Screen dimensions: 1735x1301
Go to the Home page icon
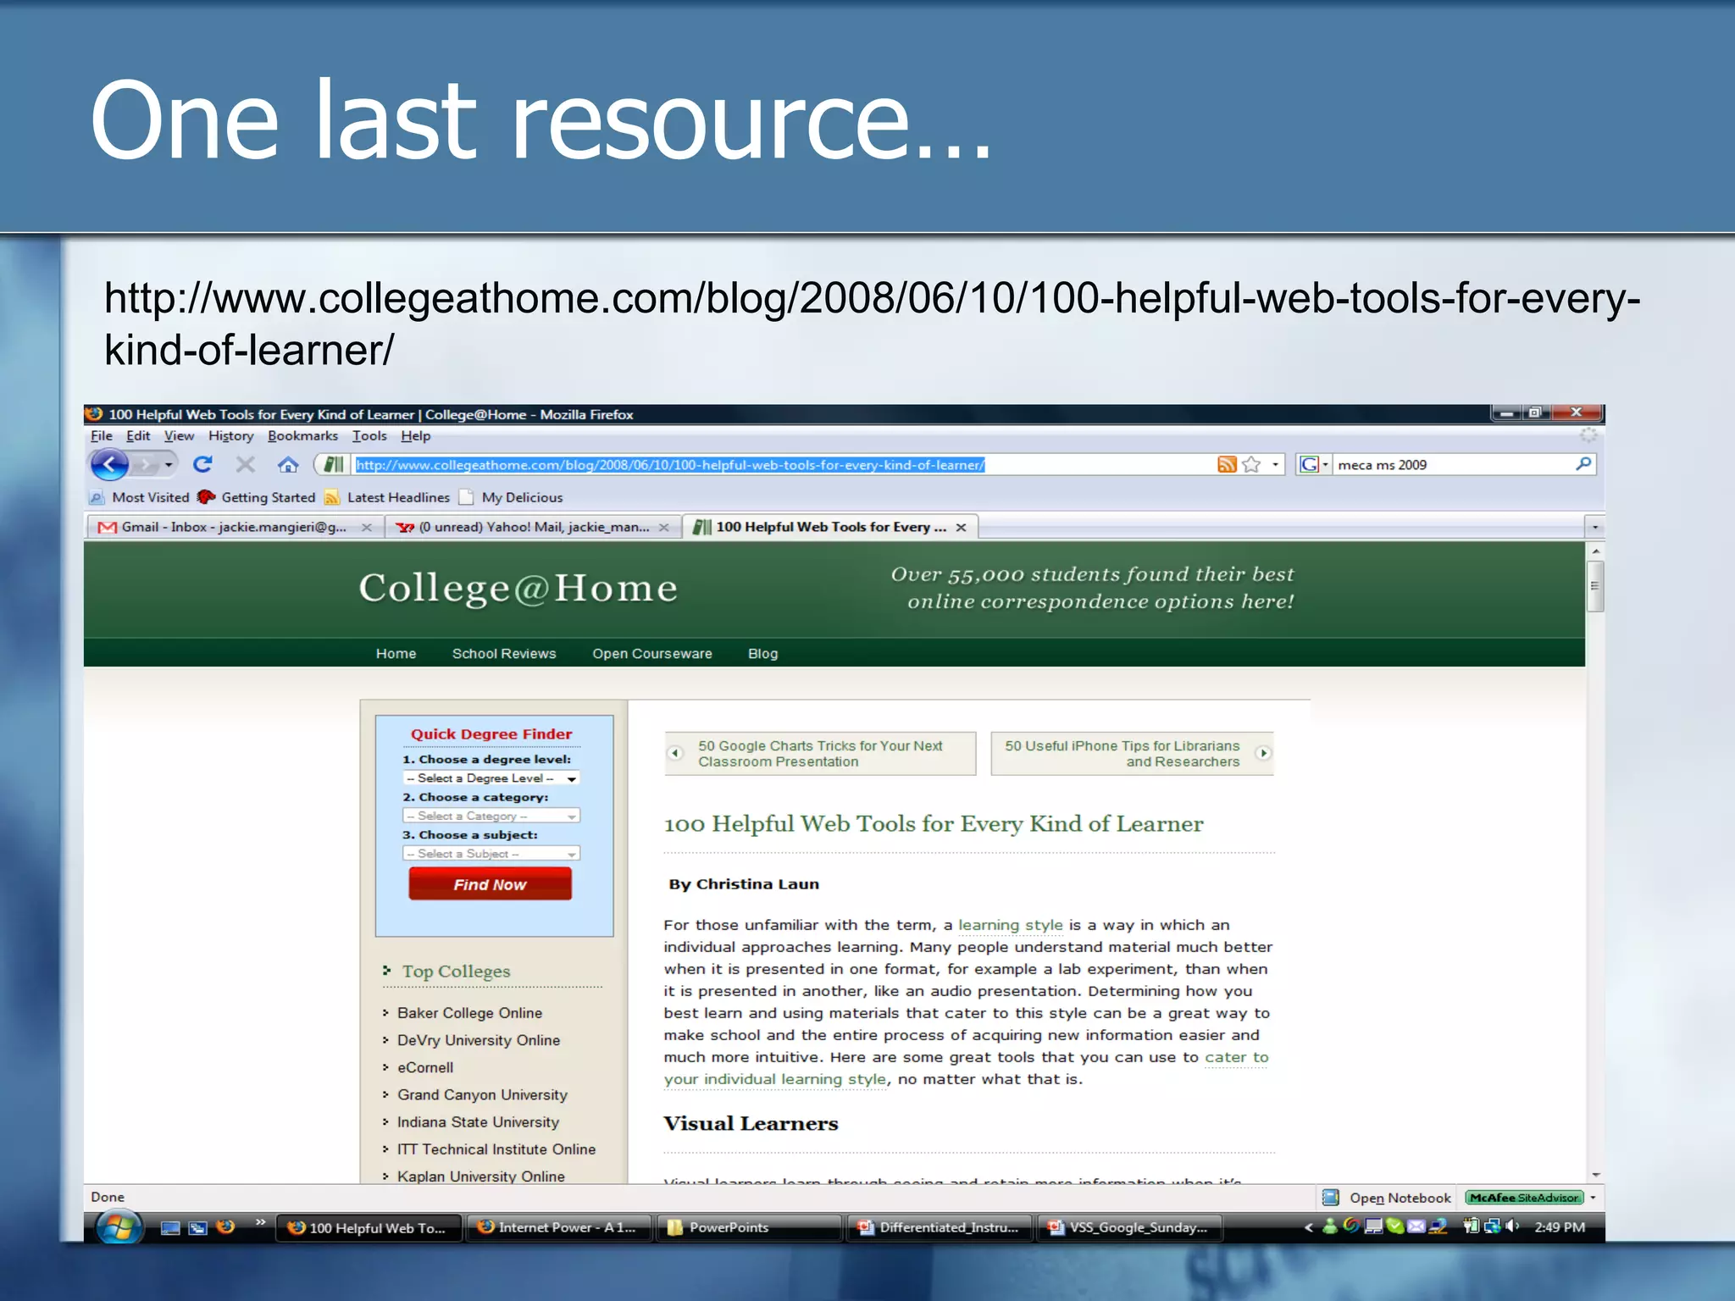click(288, 464)
